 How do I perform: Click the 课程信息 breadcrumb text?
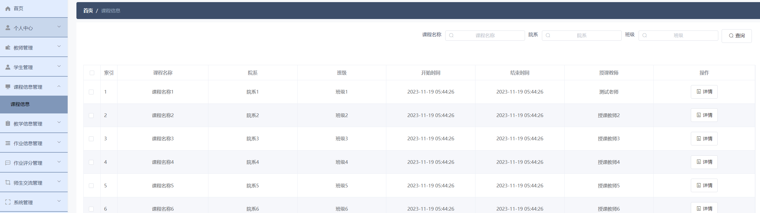pos(111,11)
